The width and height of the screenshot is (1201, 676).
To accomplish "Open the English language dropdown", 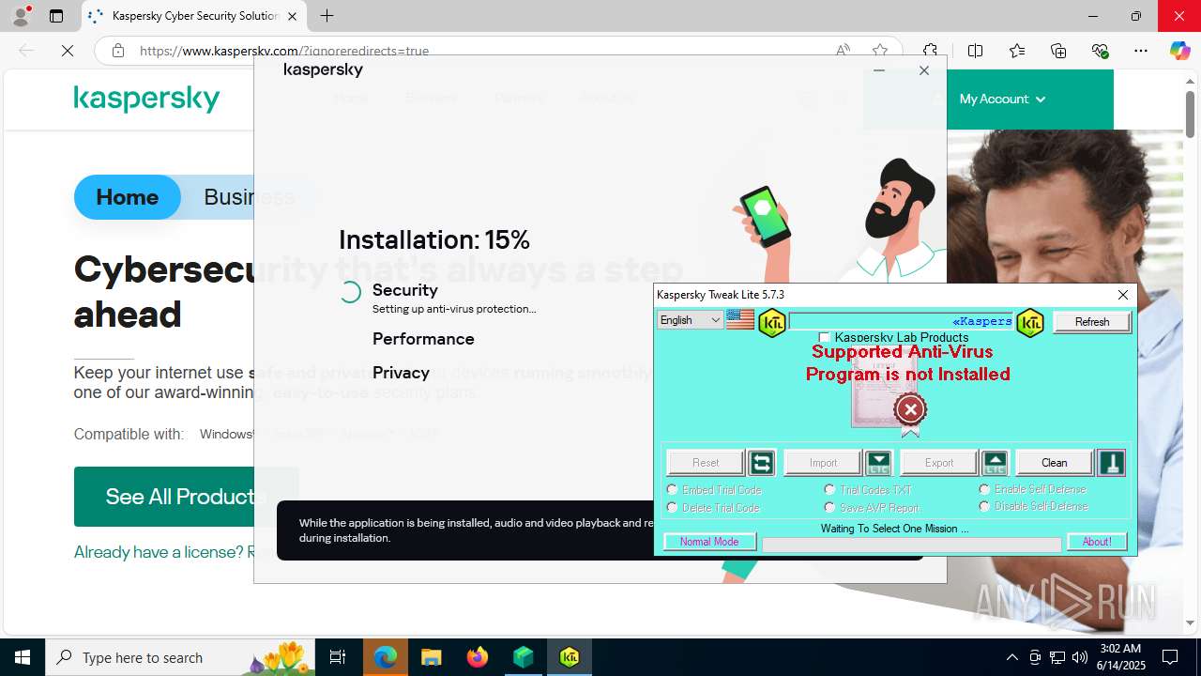I will coord(690,320).
